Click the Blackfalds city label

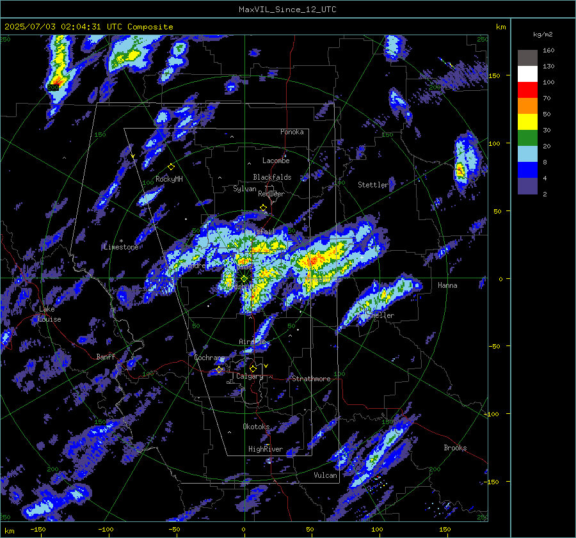[x=272, y=177]
